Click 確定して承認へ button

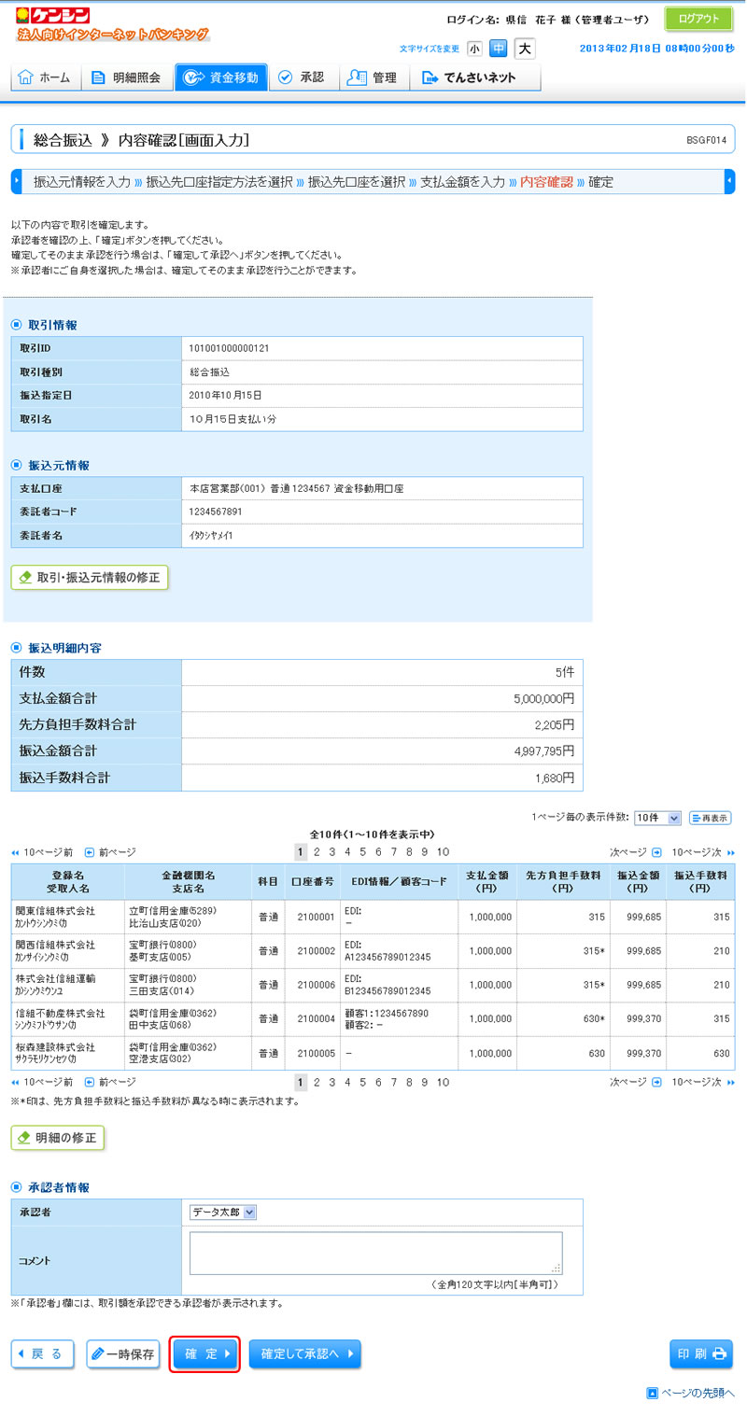pyautogui.click(x=304, y=1354)
